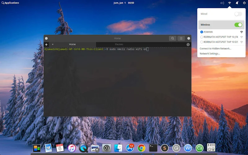Toggle the Wired network switch
The width and height of the screenshot is (248, 155).
pos(238,14)
